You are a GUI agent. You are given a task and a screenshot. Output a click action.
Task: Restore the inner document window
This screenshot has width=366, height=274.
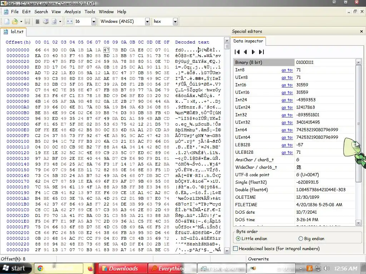click(x=355, y=11)
